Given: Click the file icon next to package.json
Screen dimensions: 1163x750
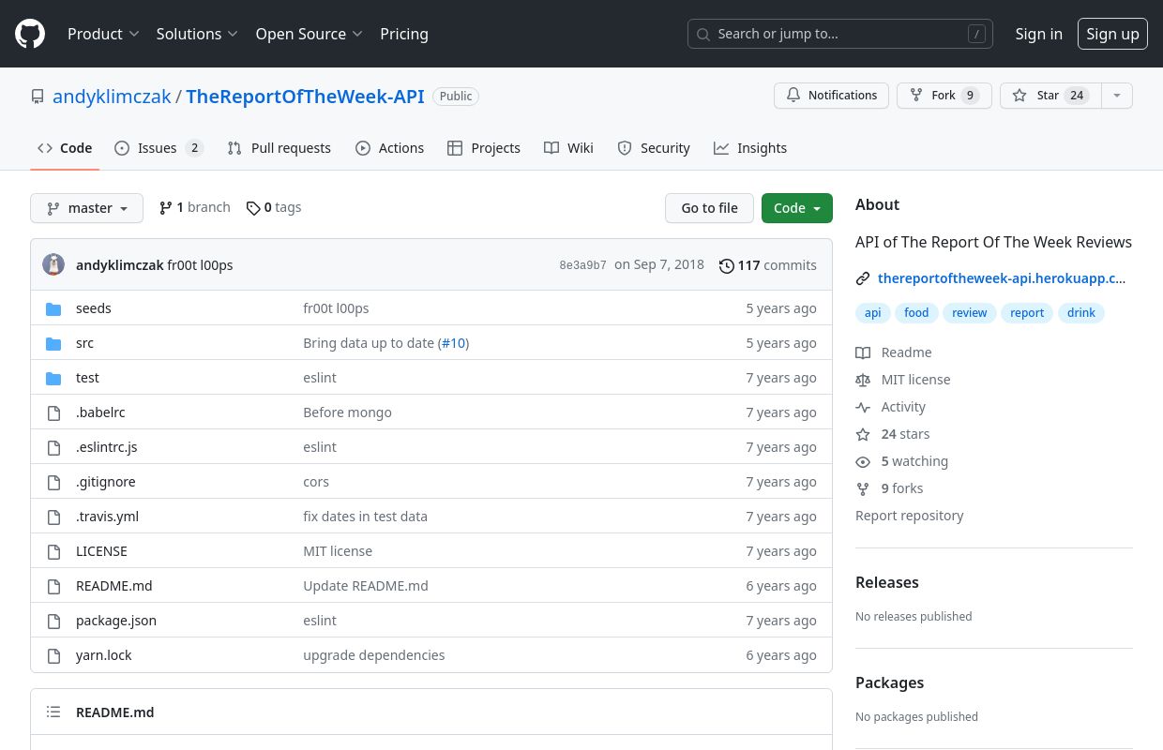Looking at the screenshot, I should [x=53, y=621].
